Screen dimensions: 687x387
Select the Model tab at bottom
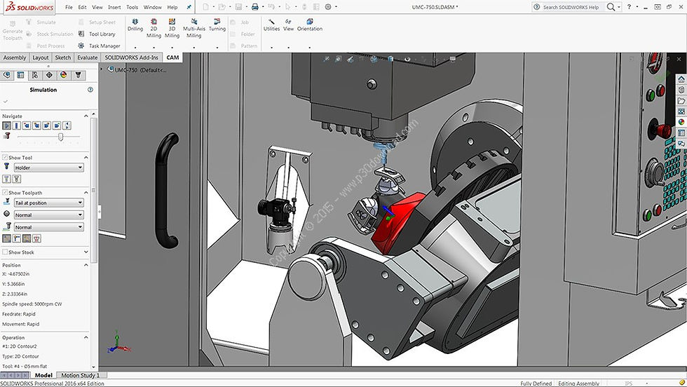(x=43, y=375)
